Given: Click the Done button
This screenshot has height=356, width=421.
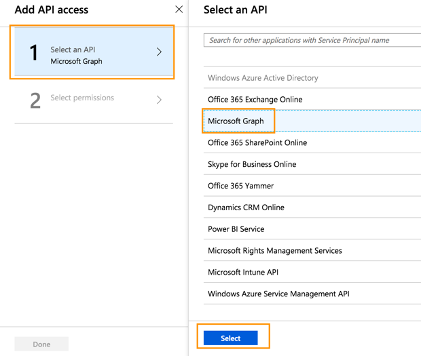Looking at the screenshot, I should click(41, 344).
